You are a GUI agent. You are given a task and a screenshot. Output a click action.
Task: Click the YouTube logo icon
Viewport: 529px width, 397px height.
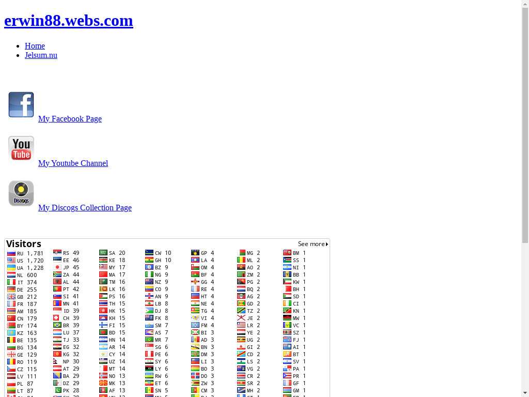(21, 148)
